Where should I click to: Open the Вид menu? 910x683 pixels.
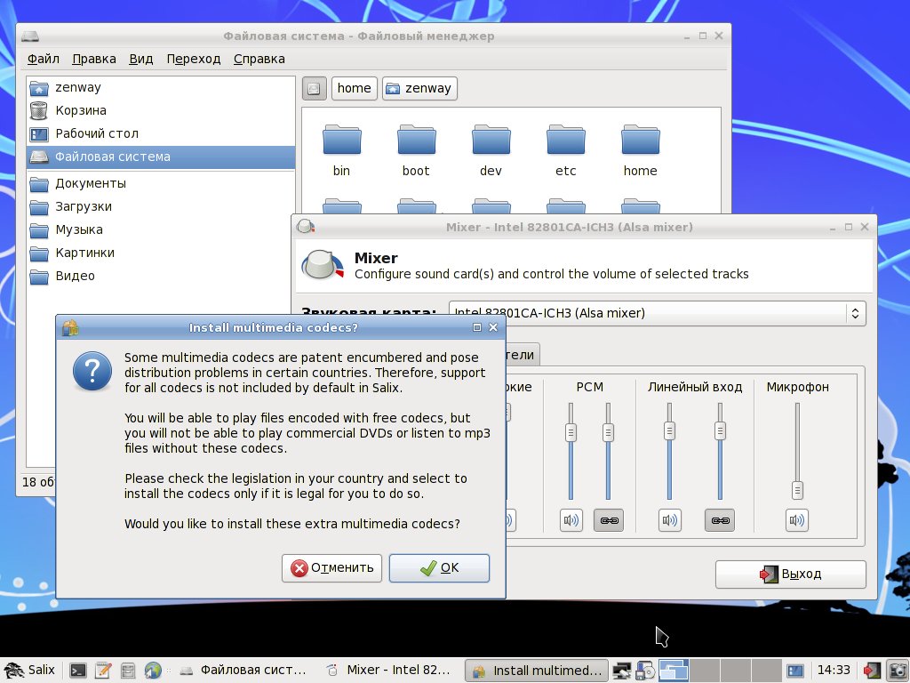(140, 59)
